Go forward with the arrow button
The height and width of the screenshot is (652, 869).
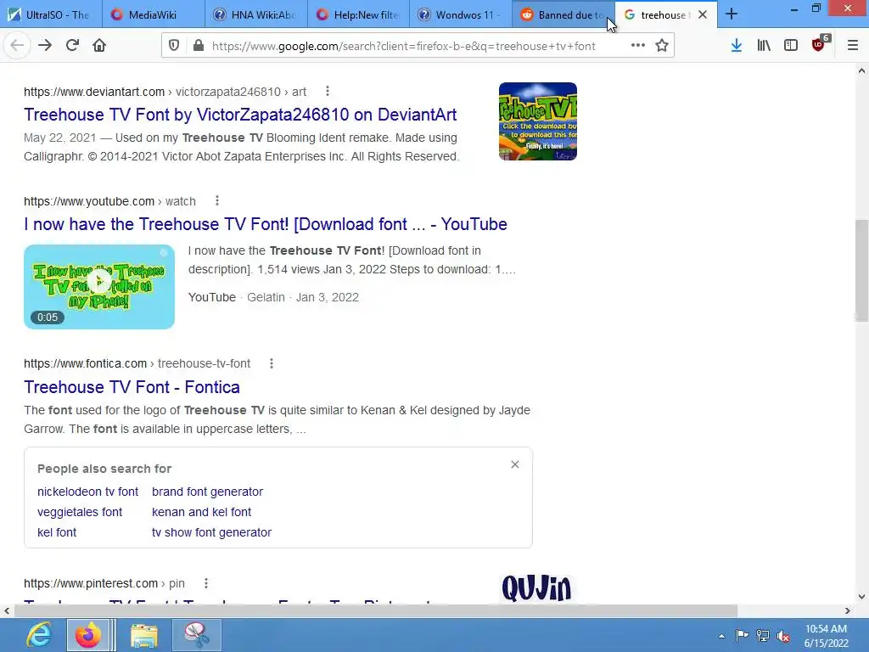click(x=45, y=46)
